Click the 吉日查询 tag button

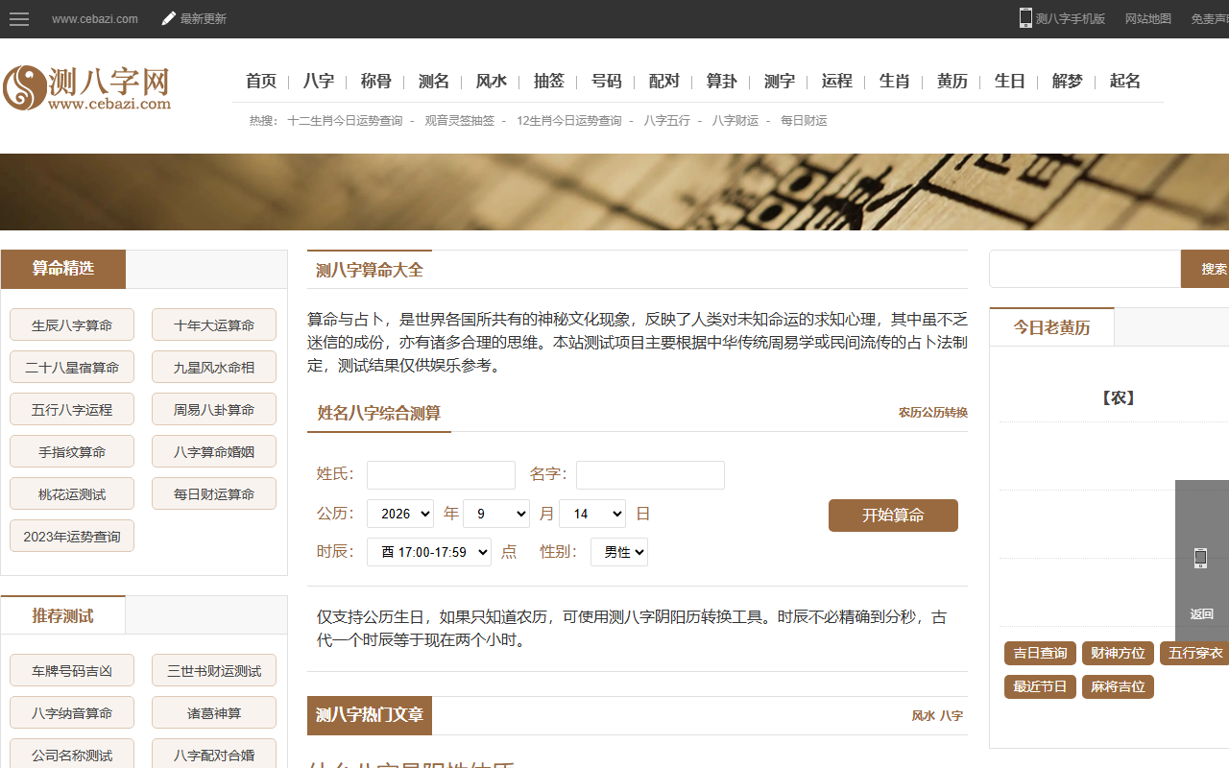click(1040, 654)
